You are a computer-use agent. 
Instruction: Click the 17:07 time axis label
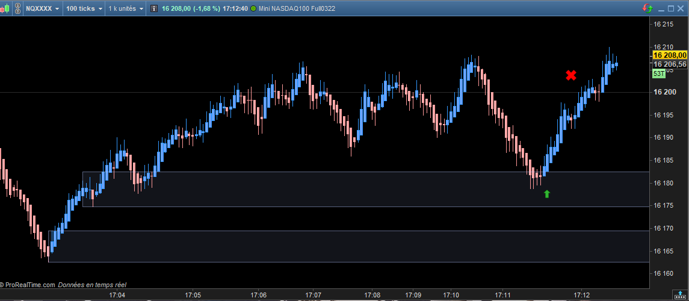click(313, 294)
